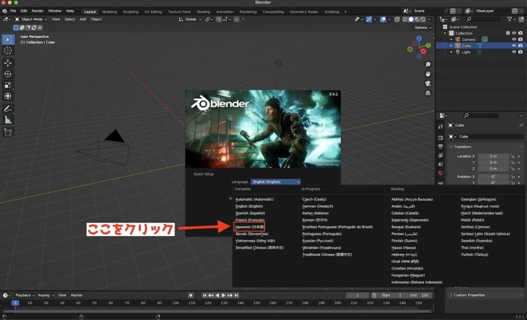Click the Location X value field

493,156
